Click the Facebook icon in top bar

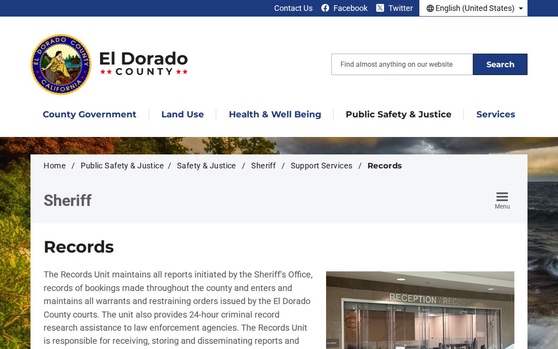(x=325, y=8)
